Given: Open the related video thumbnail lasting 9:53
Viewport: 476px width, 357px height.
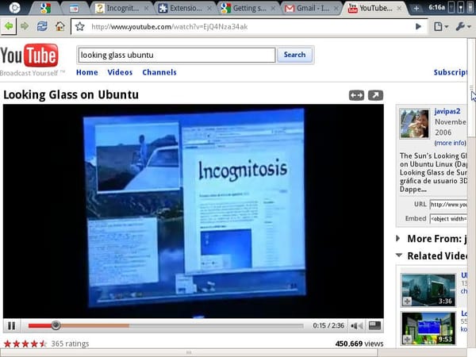Looking at the screenshot, I should (428, 328).
